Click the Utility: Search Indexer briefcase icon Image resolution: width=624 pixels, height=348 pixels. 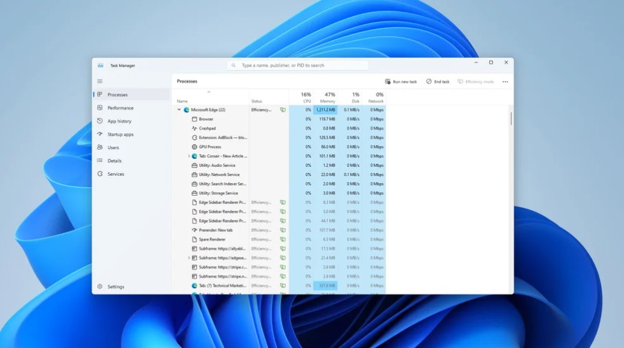(195, 184)
